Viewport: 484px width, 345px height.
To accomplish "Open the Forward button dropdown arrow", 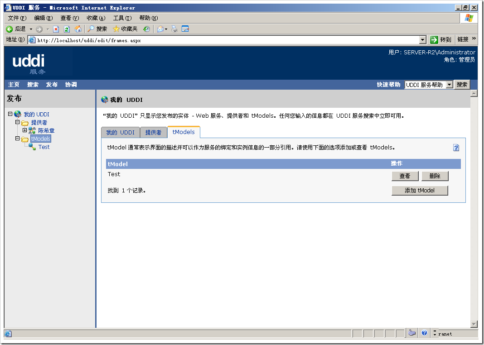I will [x=48, y=29].
